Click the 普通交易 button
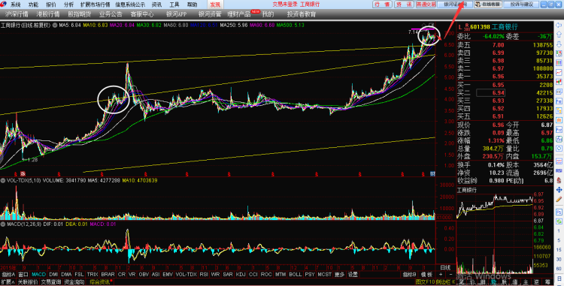 pos(426,5)
